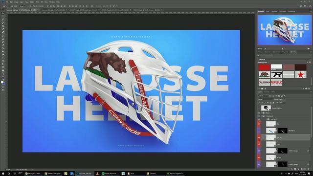Click the share icon at top right
The image size is (313, 176).
(310, 6)
